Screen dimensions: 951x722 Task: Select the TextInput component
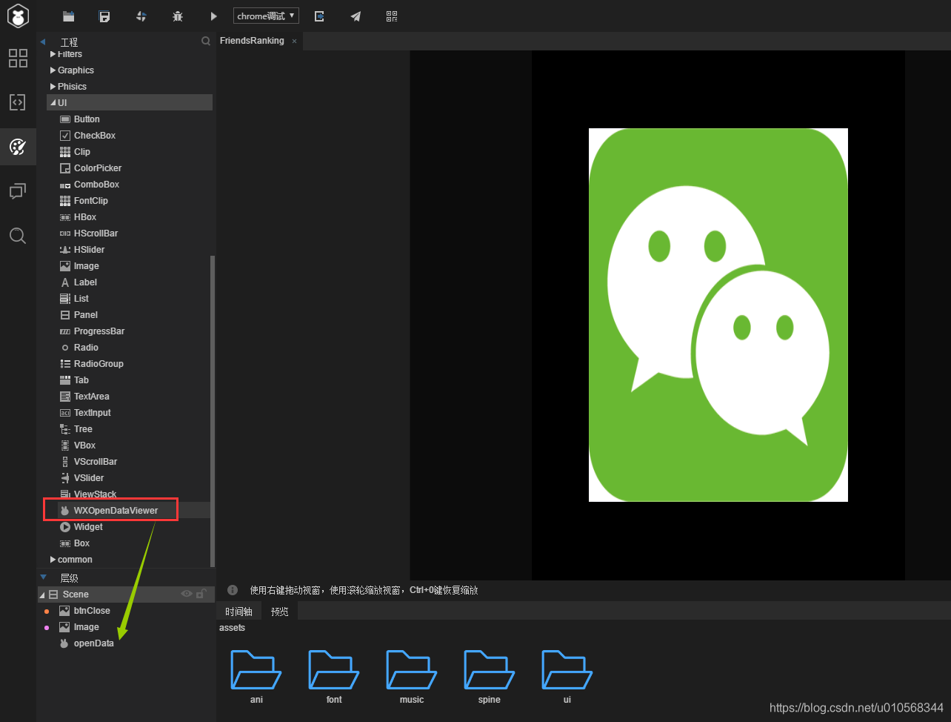click(92, 413)
